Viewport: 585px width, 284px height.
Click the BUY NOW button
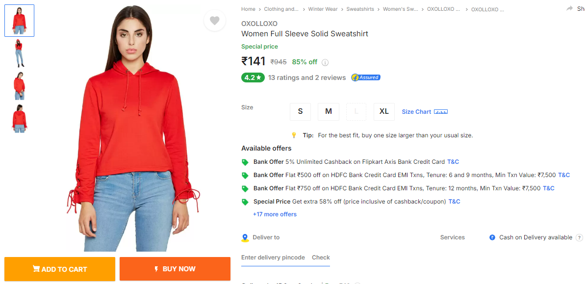pos(175,269)
